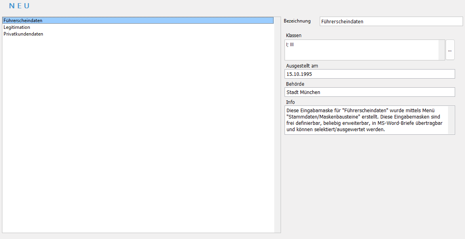The width and height of the screenshot is (465, 239).
Task: Open the Klassen selection via the ellipsis button
Action: tap(450, 50)
